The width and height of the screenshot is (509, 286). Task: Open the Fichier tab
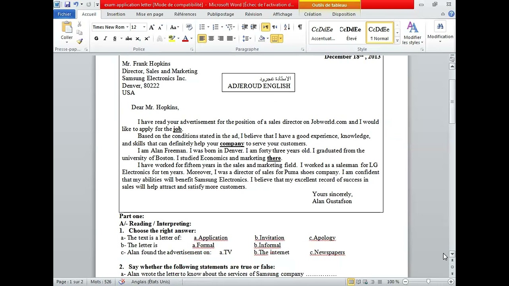pos(64,14)
